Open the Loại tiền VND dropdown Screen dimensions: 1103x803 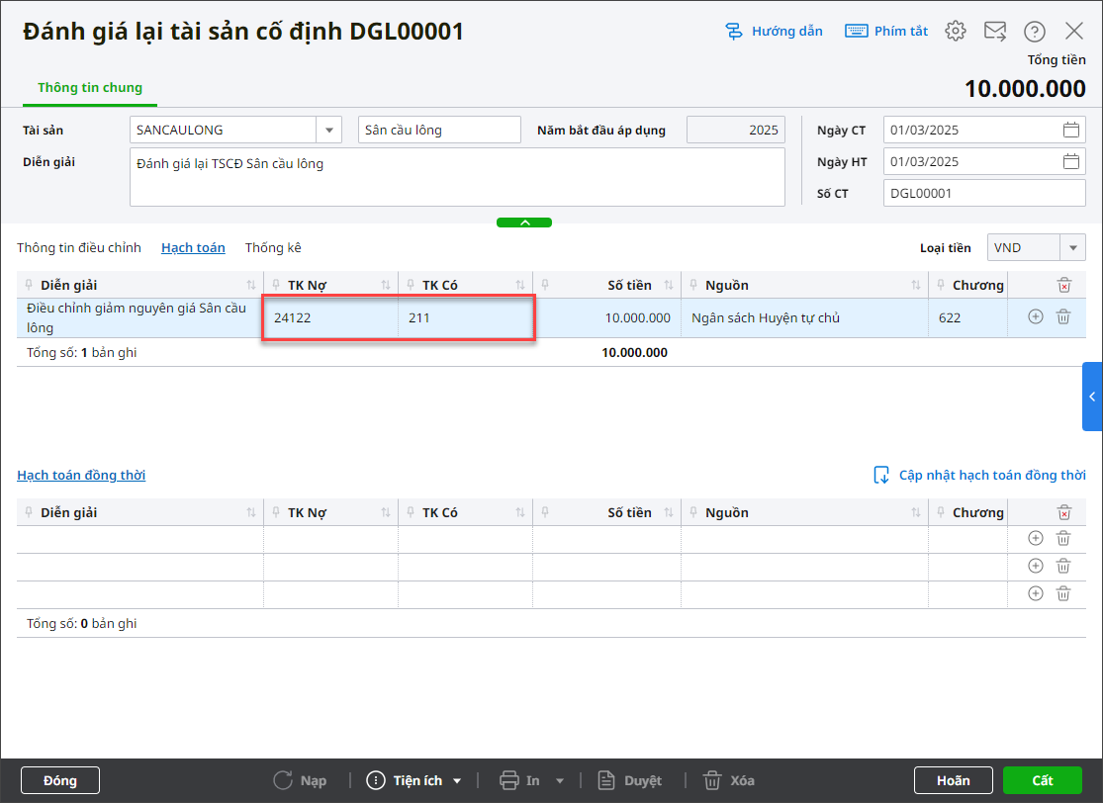coord(1072,248)
